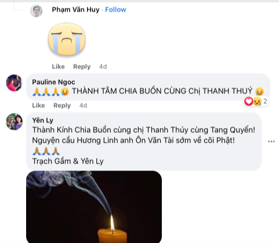The height and width of the screenshot is (243, 279).
Task: Click the crying emoji ending Pauline's text
Action: click(259, 91)
